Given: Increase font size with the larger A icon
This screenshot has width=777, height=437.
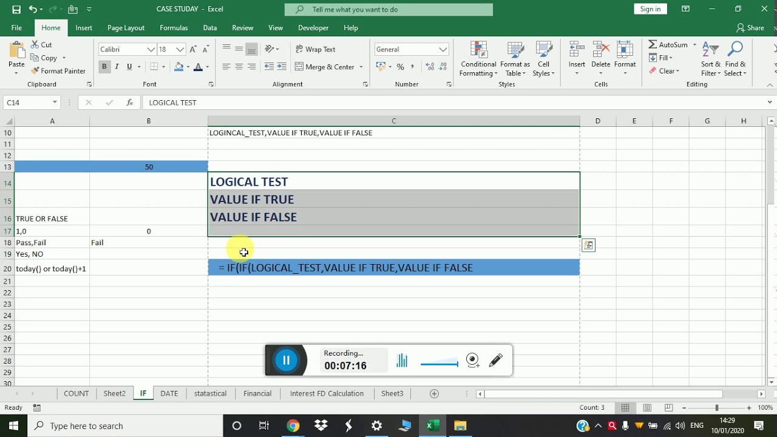Looking at the screenshot, I should pos(193,49).
